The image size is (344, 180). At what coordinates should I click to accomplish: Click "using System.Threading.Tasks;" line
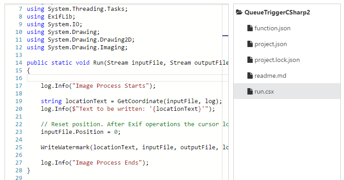77,9
